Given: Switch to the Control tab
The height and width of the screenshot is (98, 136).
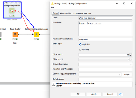Looking at the screenshot, I should [x=56, y=13].
